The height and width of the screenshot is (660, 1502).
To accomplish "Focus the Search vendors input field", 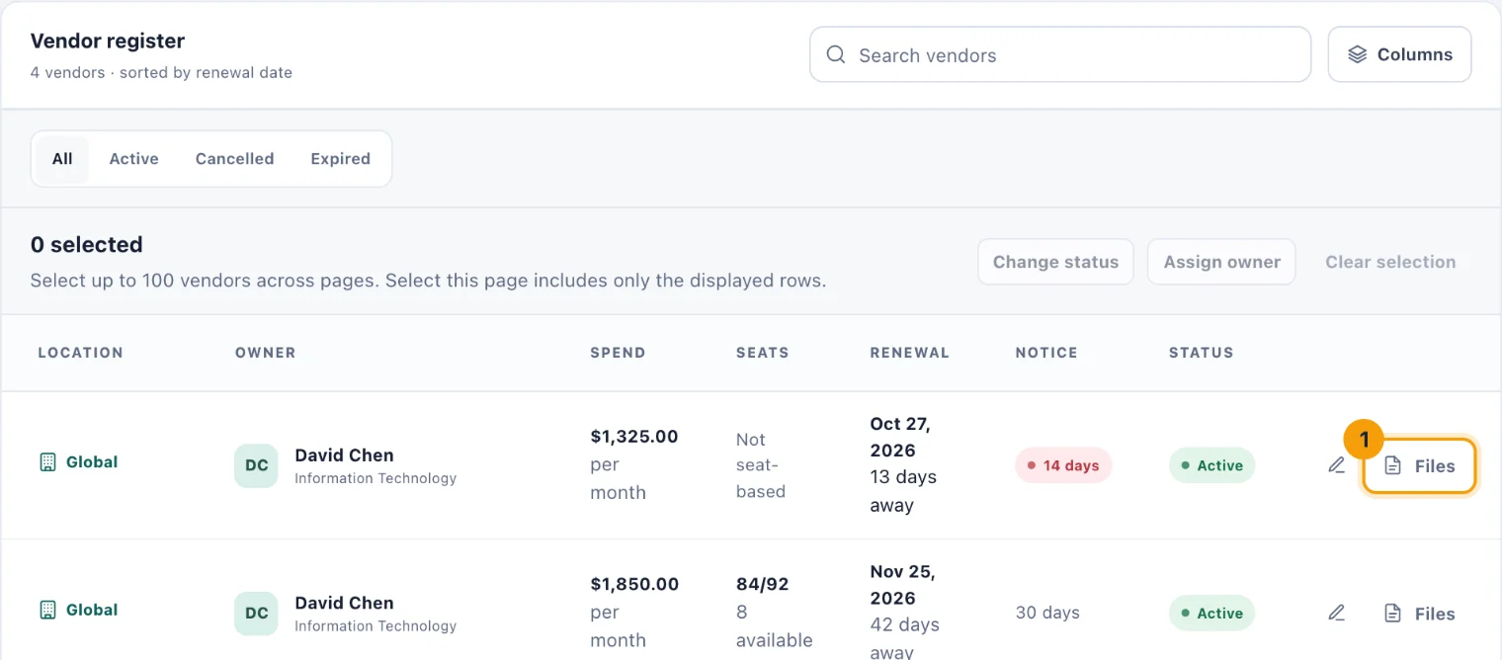I will (1060, 54).
